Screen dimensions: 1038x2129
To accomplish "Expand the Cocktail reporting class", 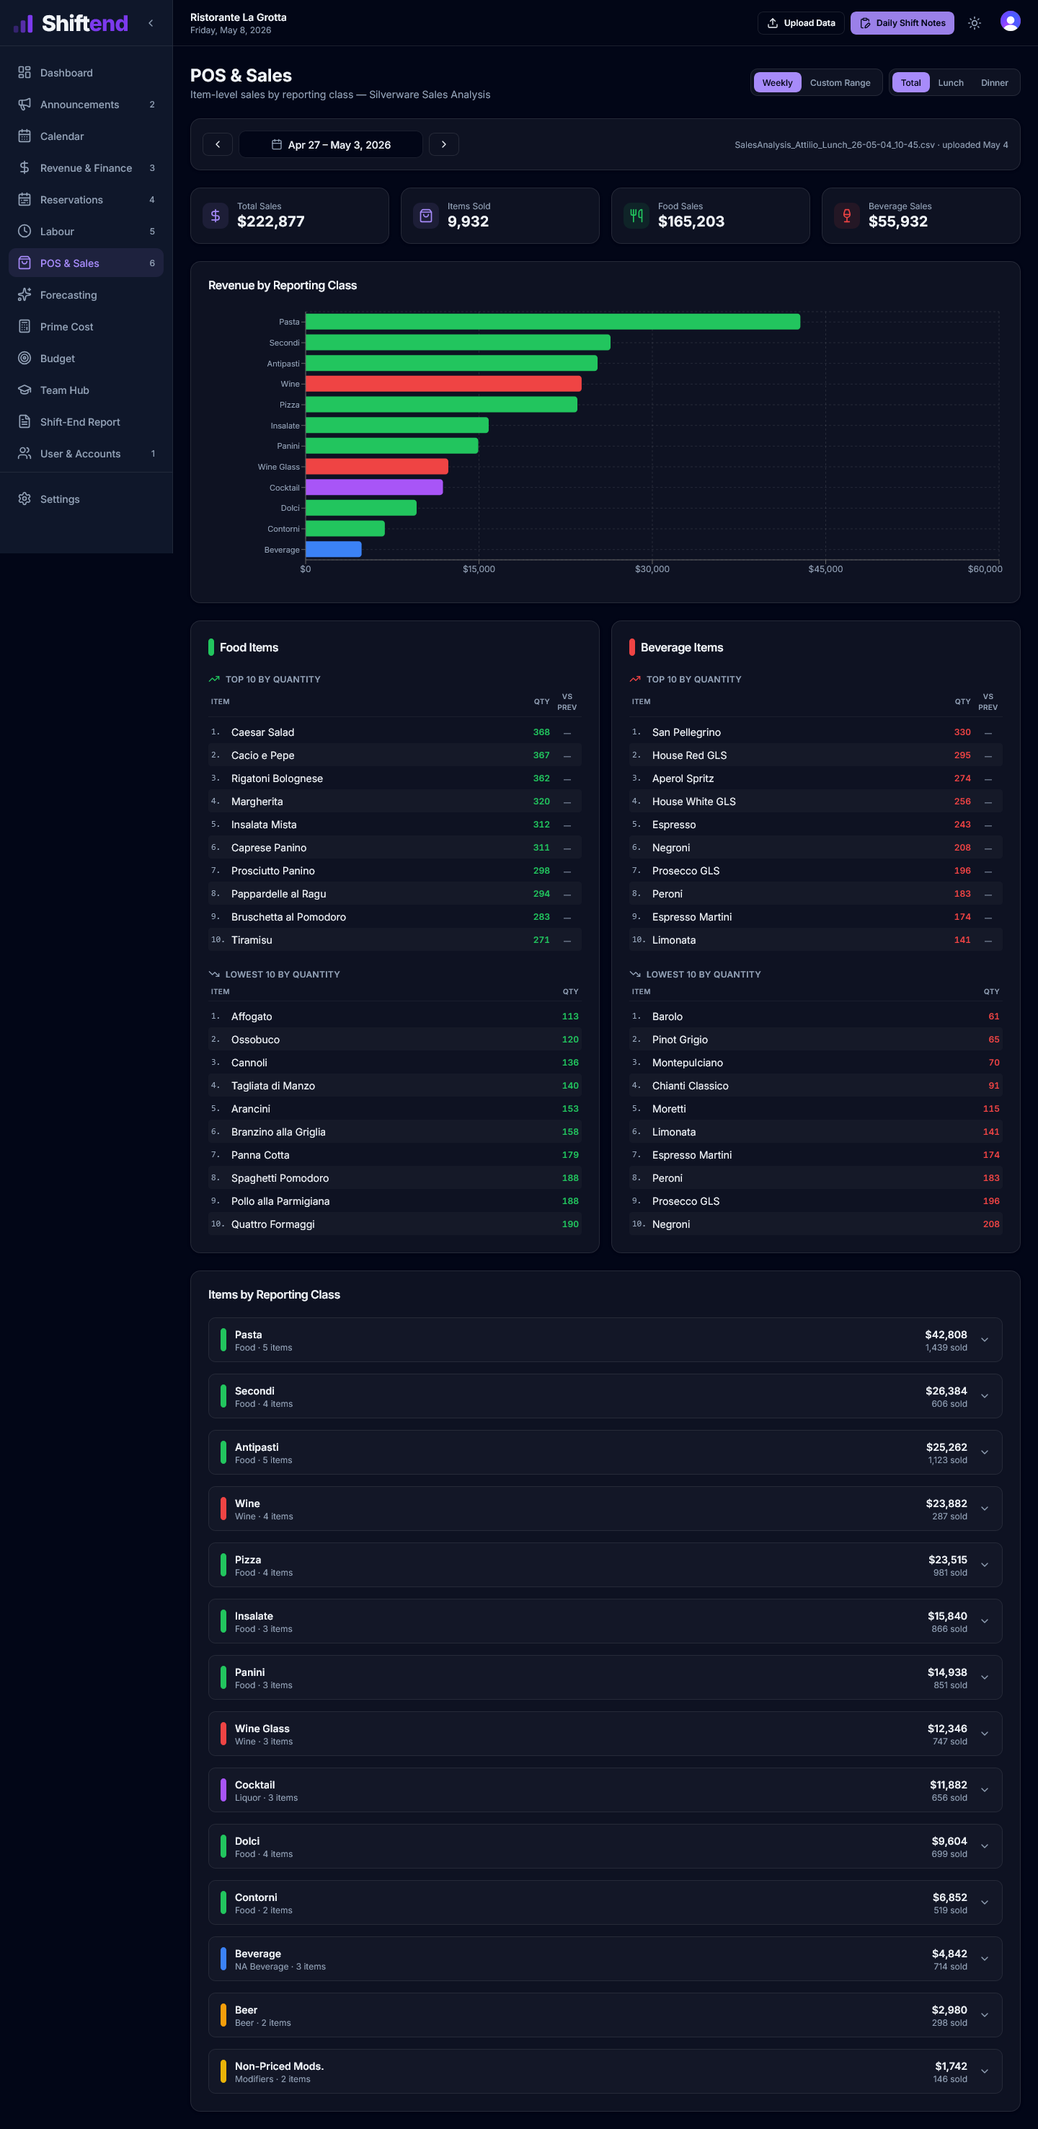I will [605, 1790].
